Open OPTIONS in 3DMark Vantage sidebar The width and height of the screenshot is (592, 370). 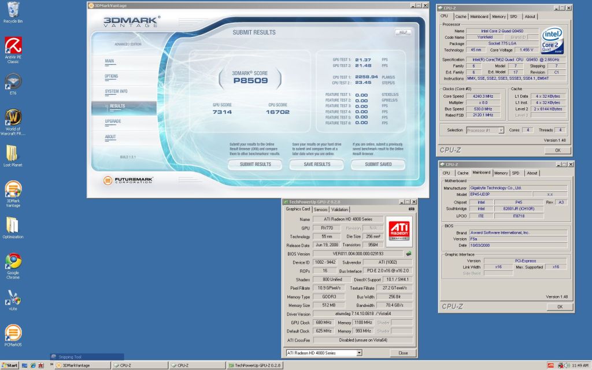click(x=111, y=76)
